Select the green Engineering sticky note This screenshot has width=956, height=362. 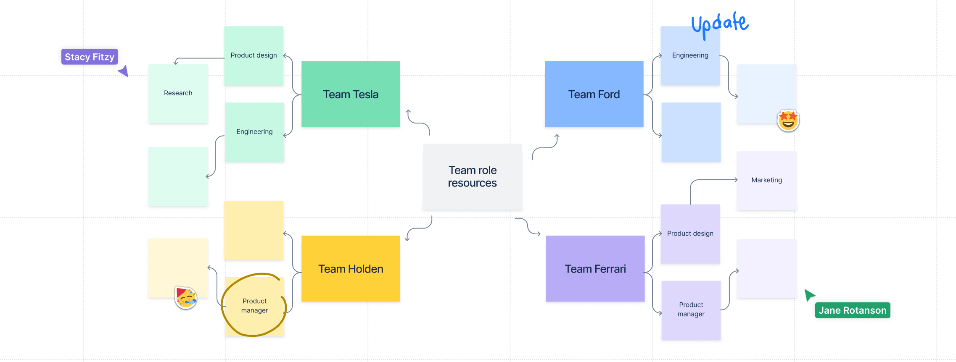pyautogui.click(x=254, y=132)
